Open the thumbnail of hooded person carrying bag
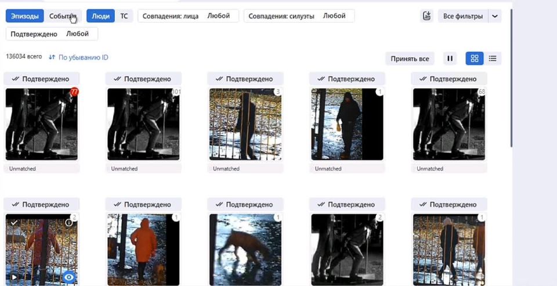557x286 pixels. (x=348, y=124)
